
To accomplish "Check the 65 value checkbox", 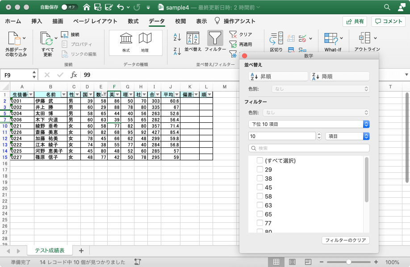I will pyautogui.click(x=259, y=214).
